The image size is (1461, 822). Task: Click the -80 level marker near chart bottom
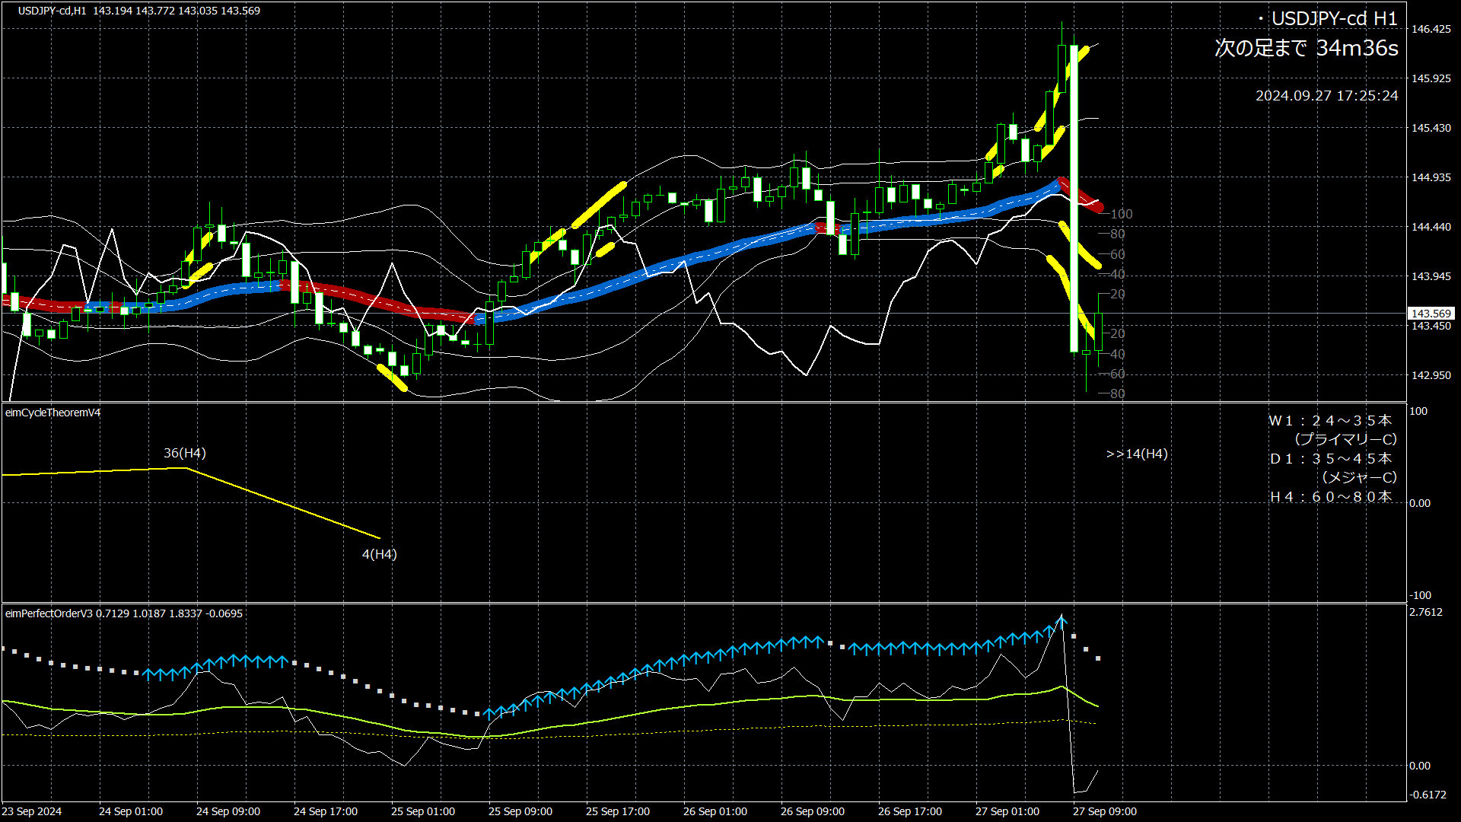pos(1116,393)
